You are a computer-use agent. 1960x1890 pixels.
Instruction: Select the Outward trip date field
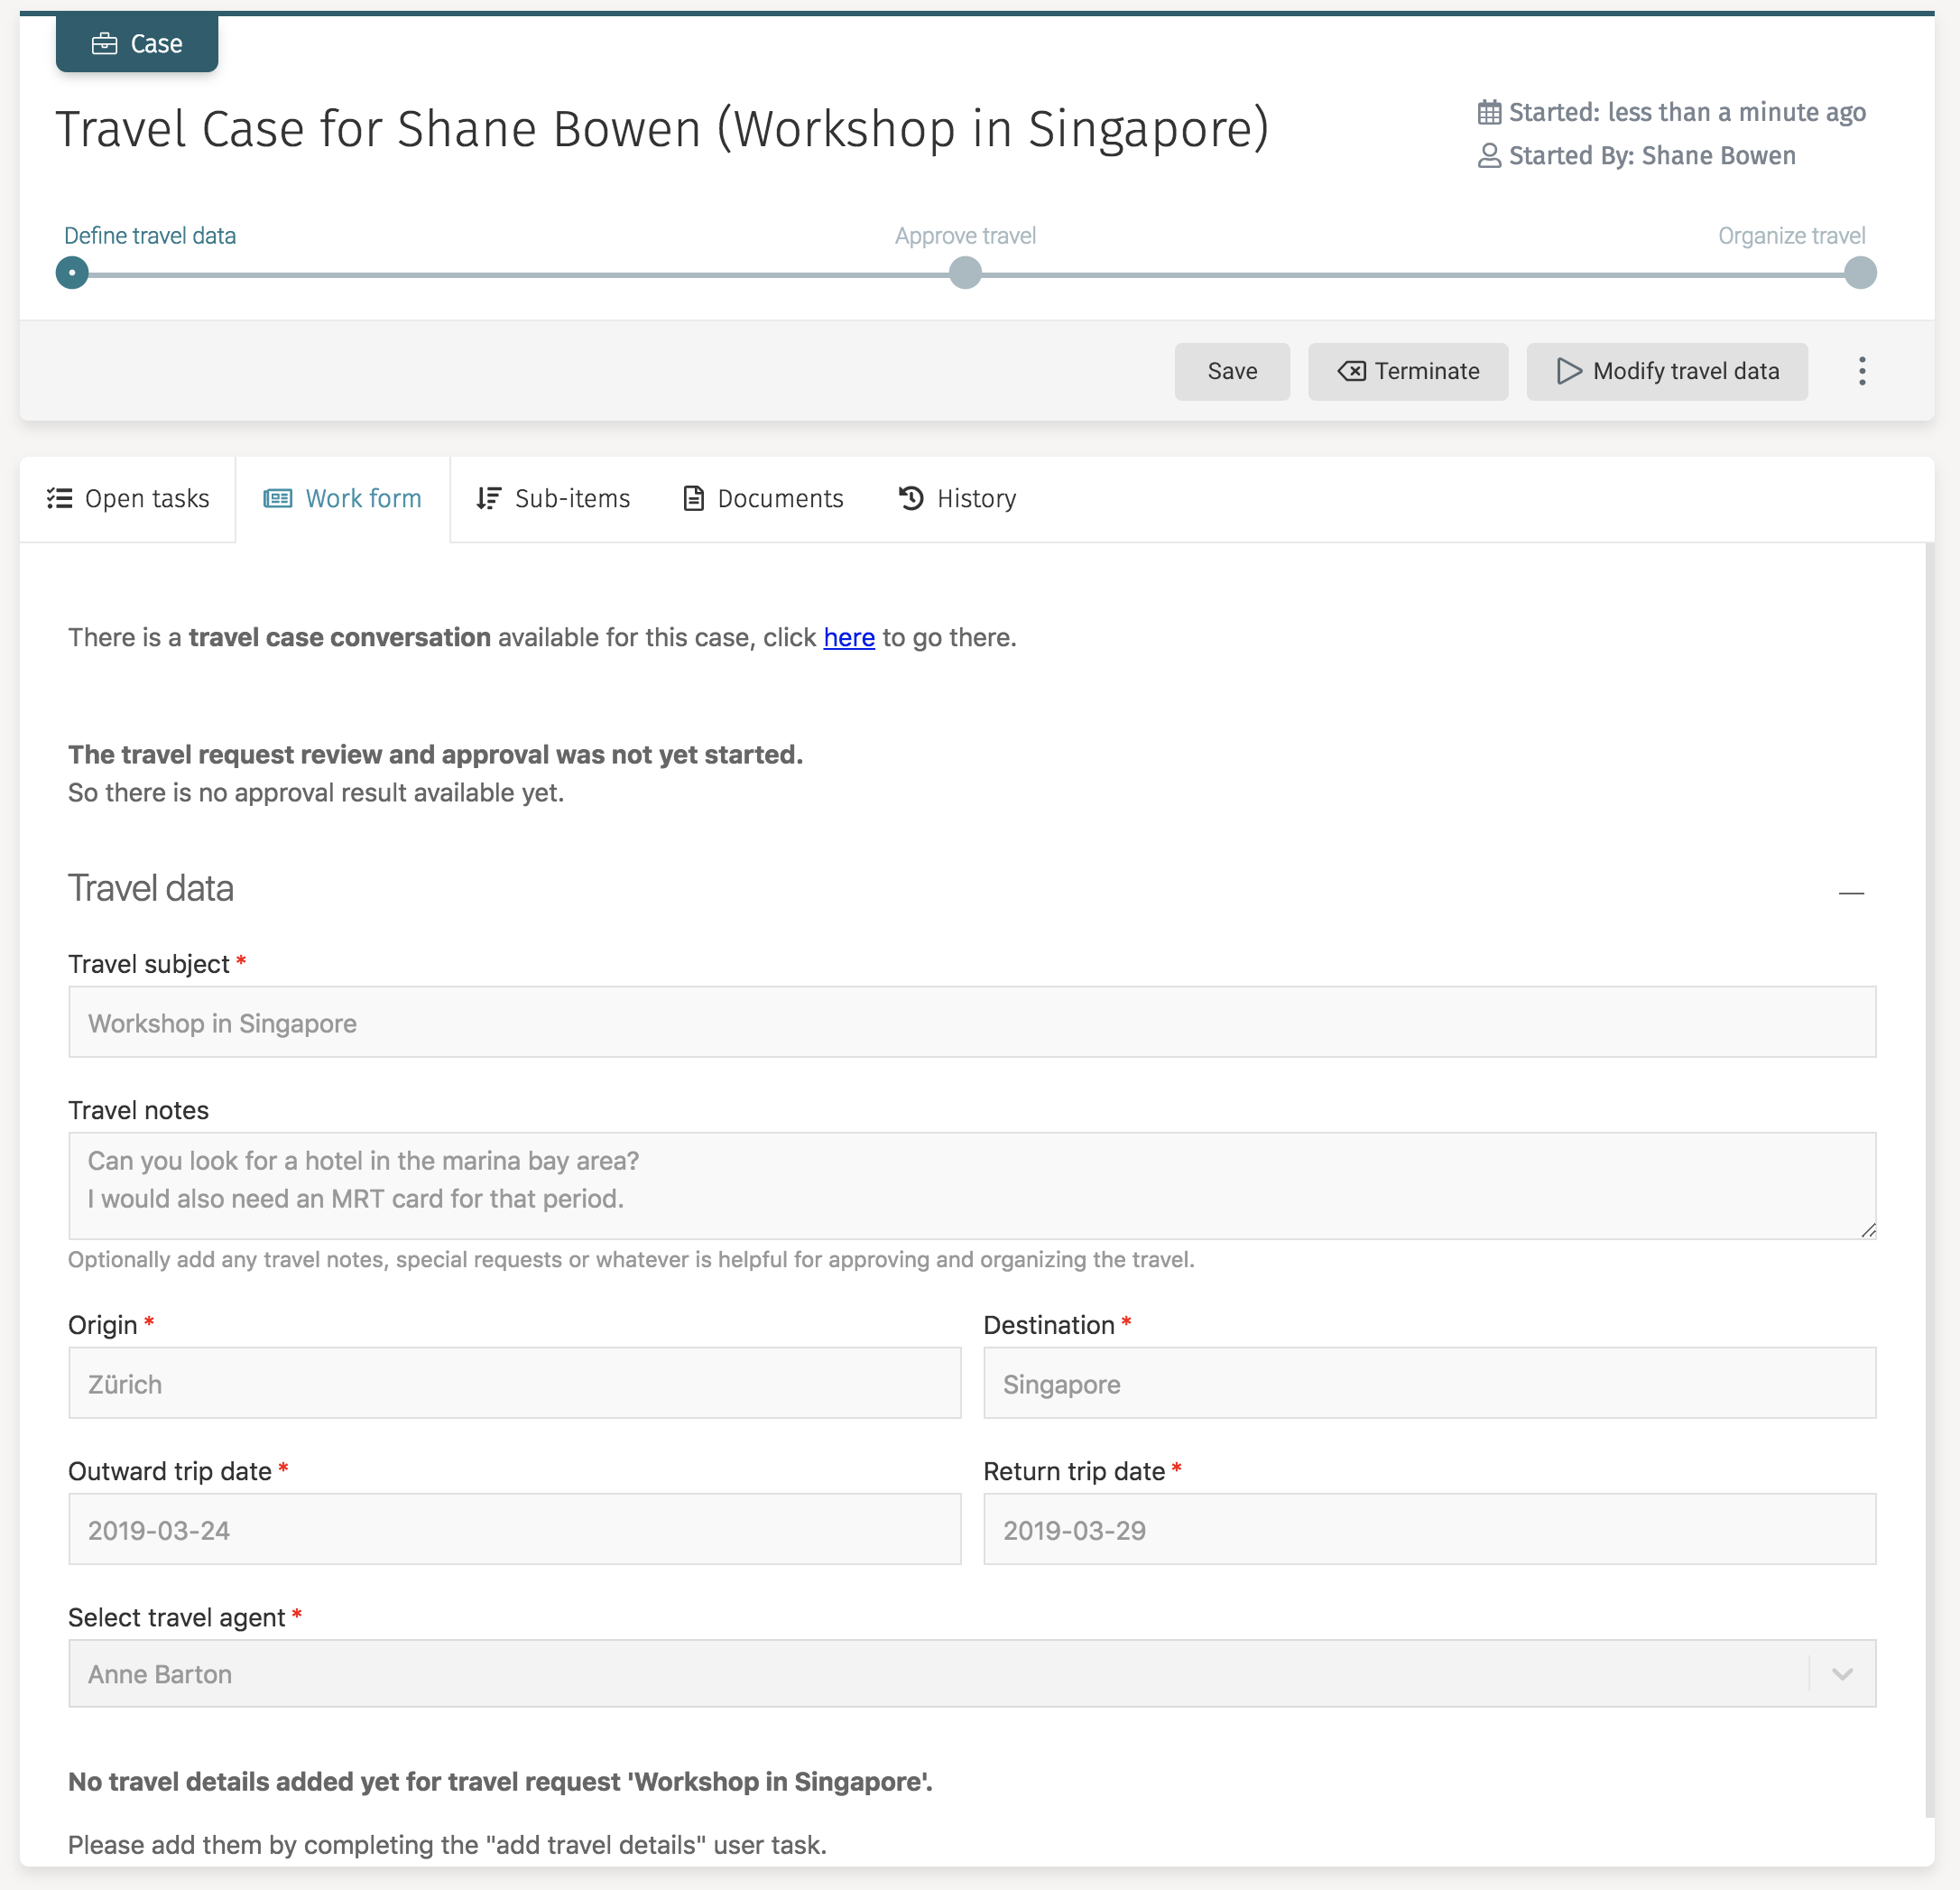(x=514, y=1529)
